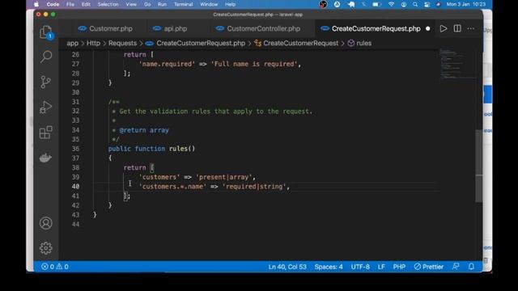Open the Explorer view in activity bar
Screen dimensions: 518x291
[46, 32]
